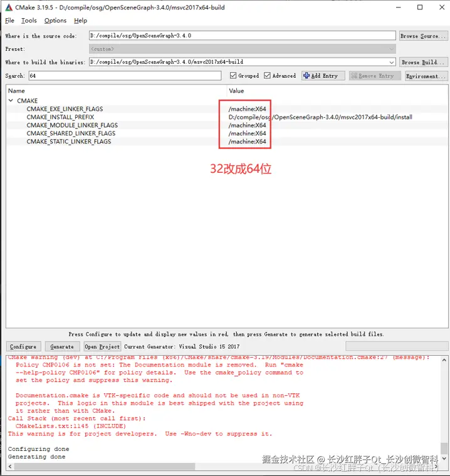Click the source code path field
450x476 pixels.
pos(242,36)
